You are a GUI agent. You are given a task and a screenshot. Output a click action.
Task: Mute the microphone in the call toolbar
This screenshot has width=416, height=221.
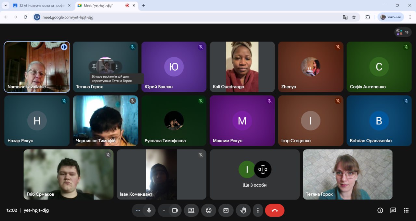click(x=149, y=210)
